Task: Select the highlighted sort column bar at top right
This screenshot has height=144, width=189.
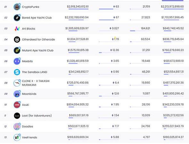Action: tap(173, 1)
